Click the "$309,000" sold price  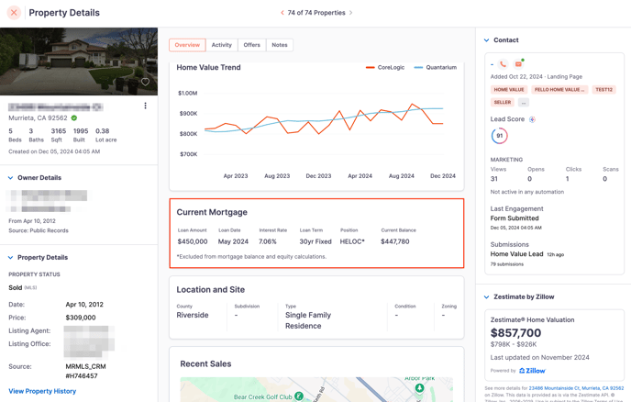click(81, 318)
